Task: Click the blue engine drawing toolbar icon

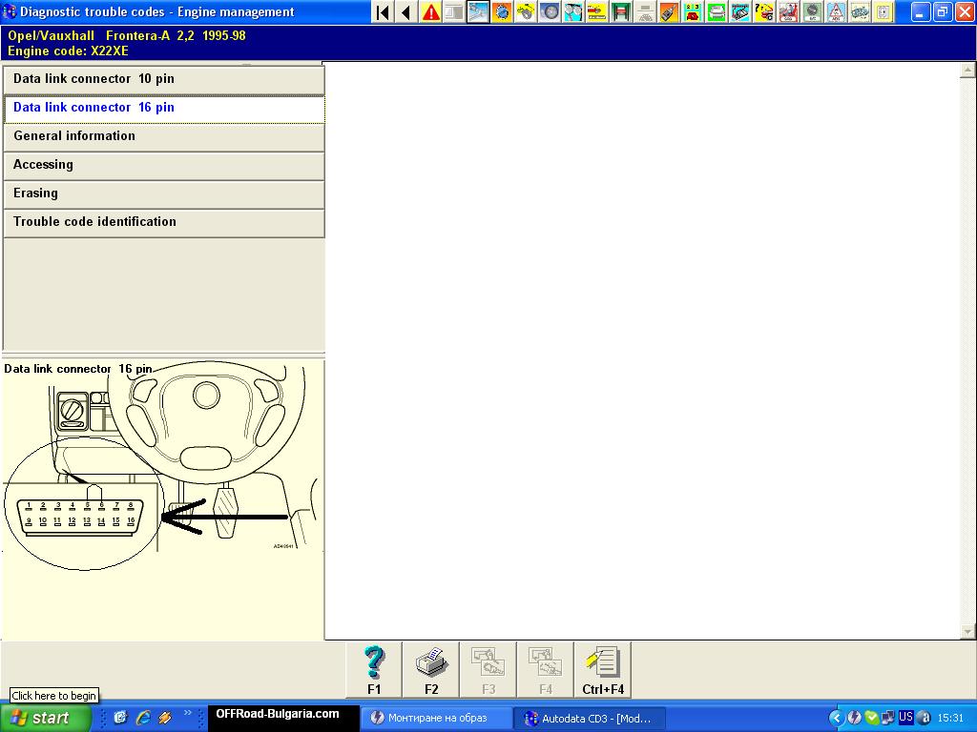Action: [859, 11]
